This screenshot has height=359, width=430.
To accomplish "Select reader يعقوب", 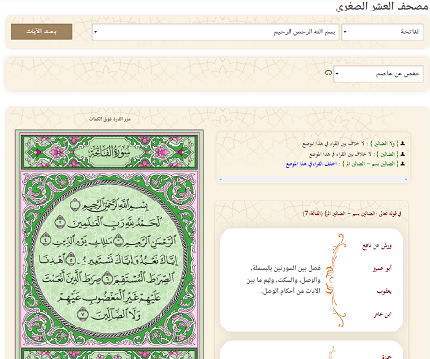I will coord(384,291).
